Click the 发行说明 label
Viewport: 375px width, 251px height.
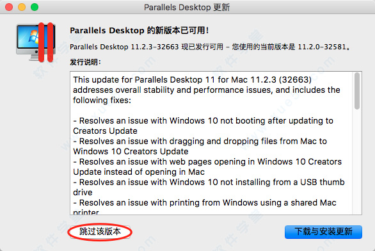pyautogui.click(x=85, y=62)
